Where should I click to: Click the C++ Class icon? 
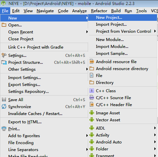point(92,91)
